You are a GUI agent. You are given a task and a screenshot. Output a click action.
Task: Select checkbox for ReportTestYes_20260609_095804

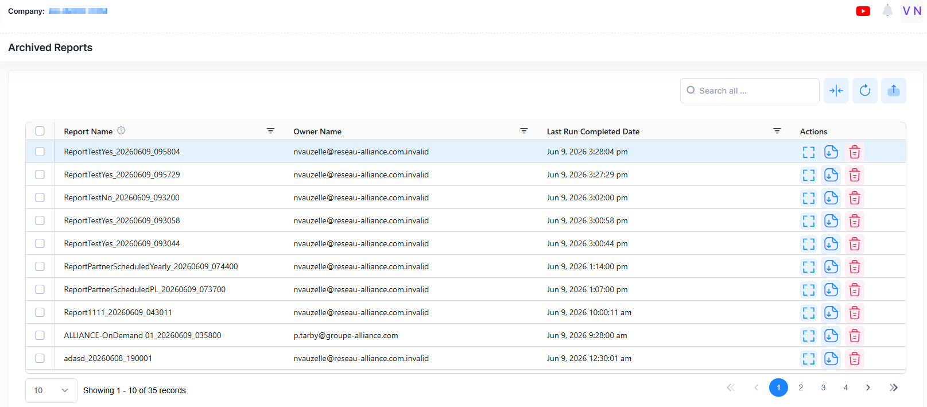click(40, 152)
